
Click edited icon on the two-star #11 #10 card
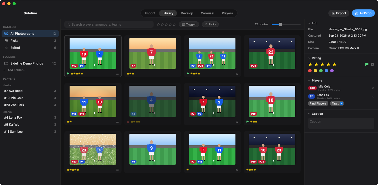(117, 122)
